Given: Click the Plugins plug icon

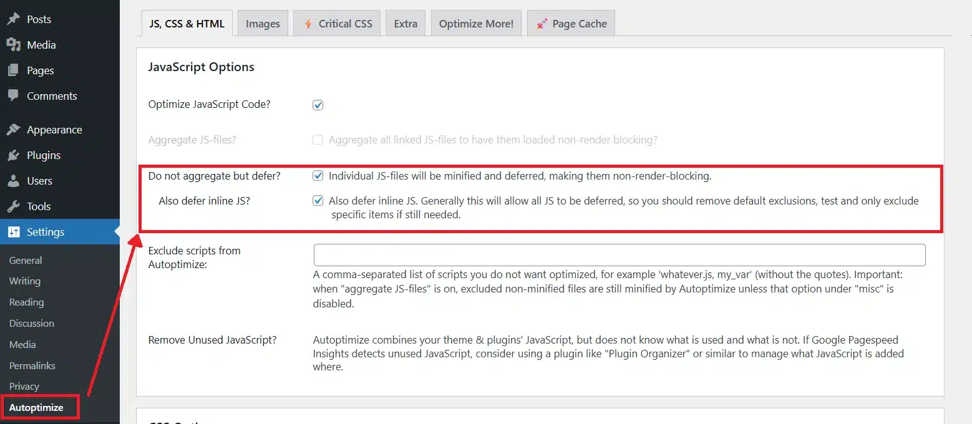Looking at the screenshot, I should (13, 155).
